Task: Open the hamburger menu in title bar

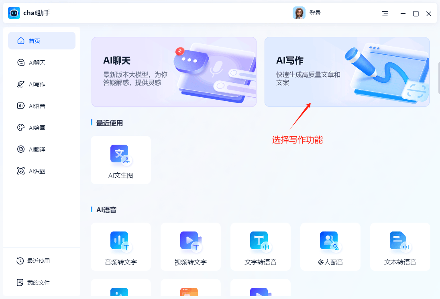Action: tap(385, 14)
